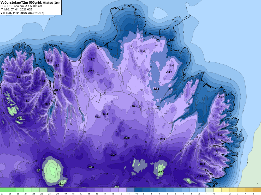Pick the -16.8 temperature label
The width and height of the screenshot is (261, 195).
[x=49, y=60]
